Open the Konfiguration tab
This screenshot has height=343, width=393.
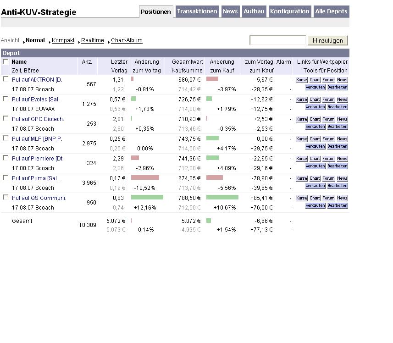pos(290,11)
